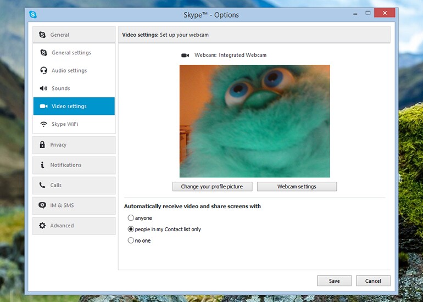The width and height of the screenshot is (423, 302).
Task: Close the Skype Options window
Action: coord(385,13)
